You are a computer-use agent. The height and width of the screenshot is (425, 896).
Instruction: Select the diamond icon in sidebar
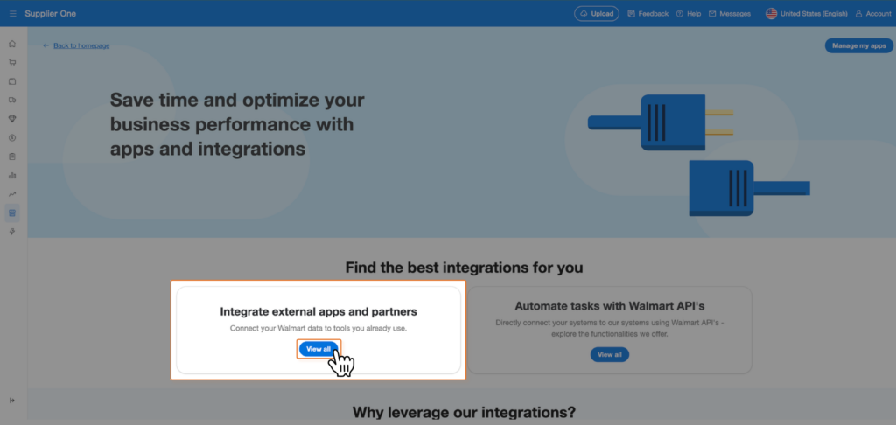[x=12, y=119]
